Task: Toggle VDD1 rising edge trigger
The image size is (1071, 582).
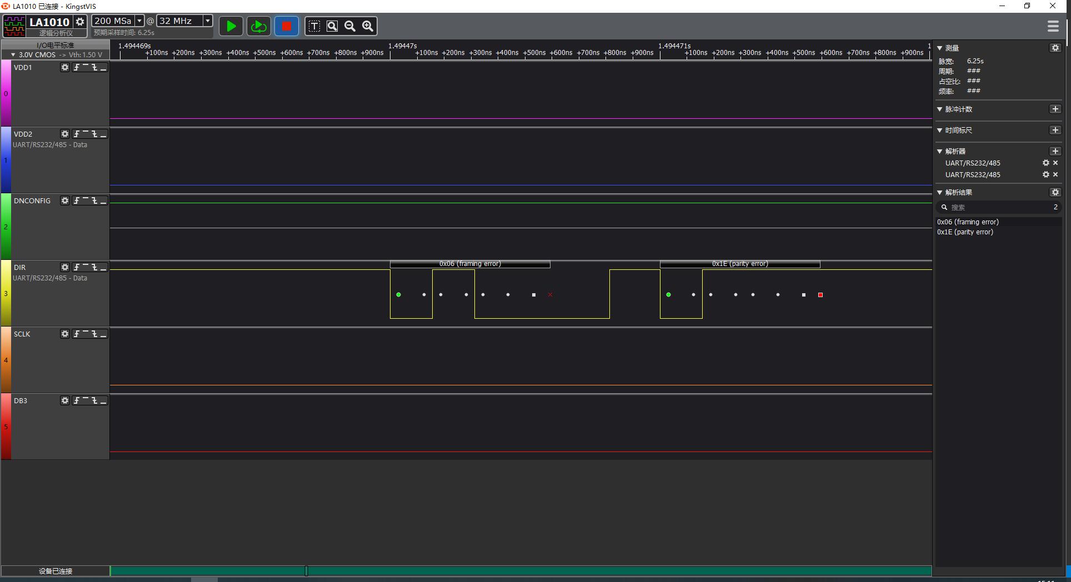Action: 77,67
